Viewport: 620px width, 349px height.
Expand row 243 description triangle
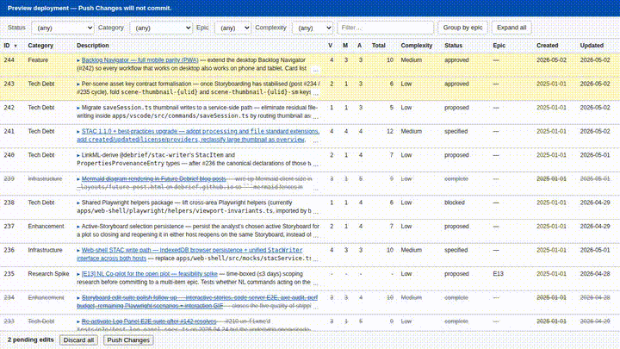(78, 84)
